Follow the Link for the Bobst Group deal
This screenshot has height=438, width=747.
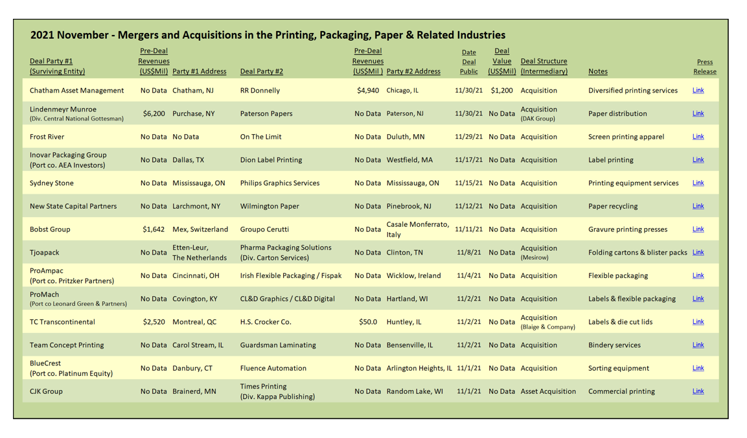click(698, 229)
